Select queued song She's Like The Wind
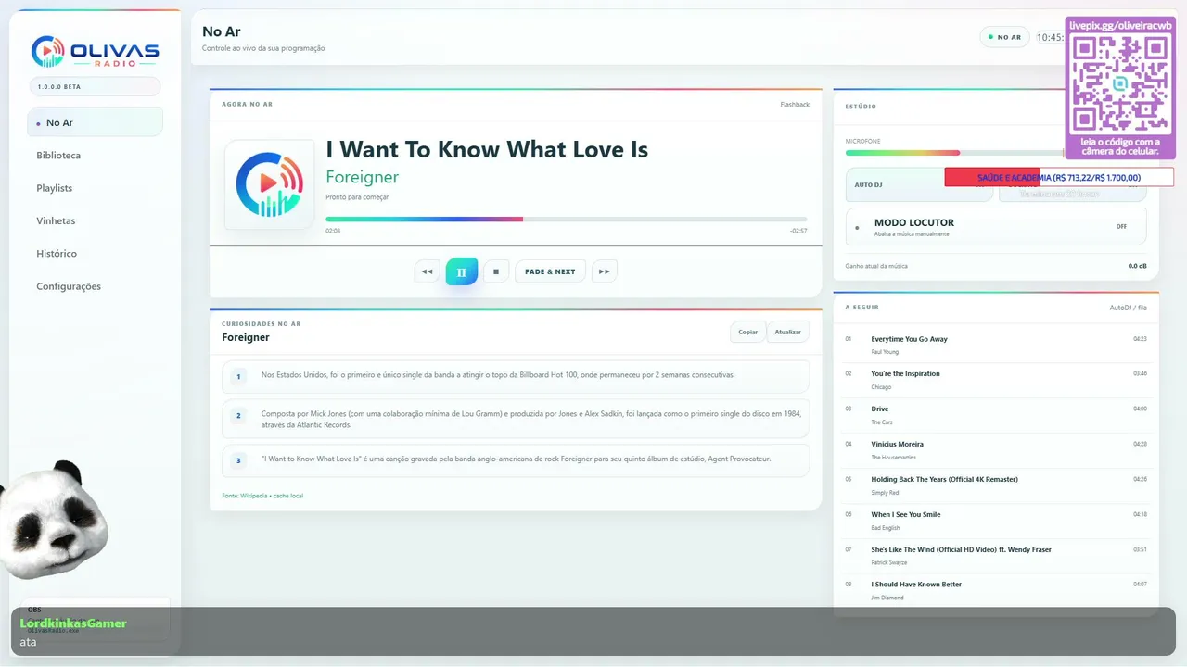Screen dimensions: 1187x667 point(996,556)
